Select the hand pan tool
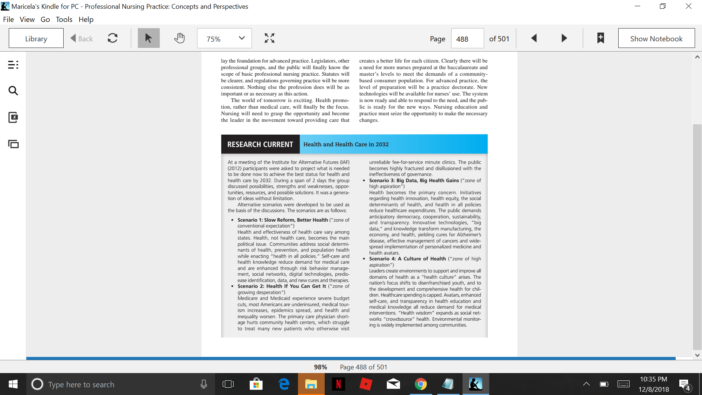The height and width of the screenshot is (395, 702). point(179,38)
